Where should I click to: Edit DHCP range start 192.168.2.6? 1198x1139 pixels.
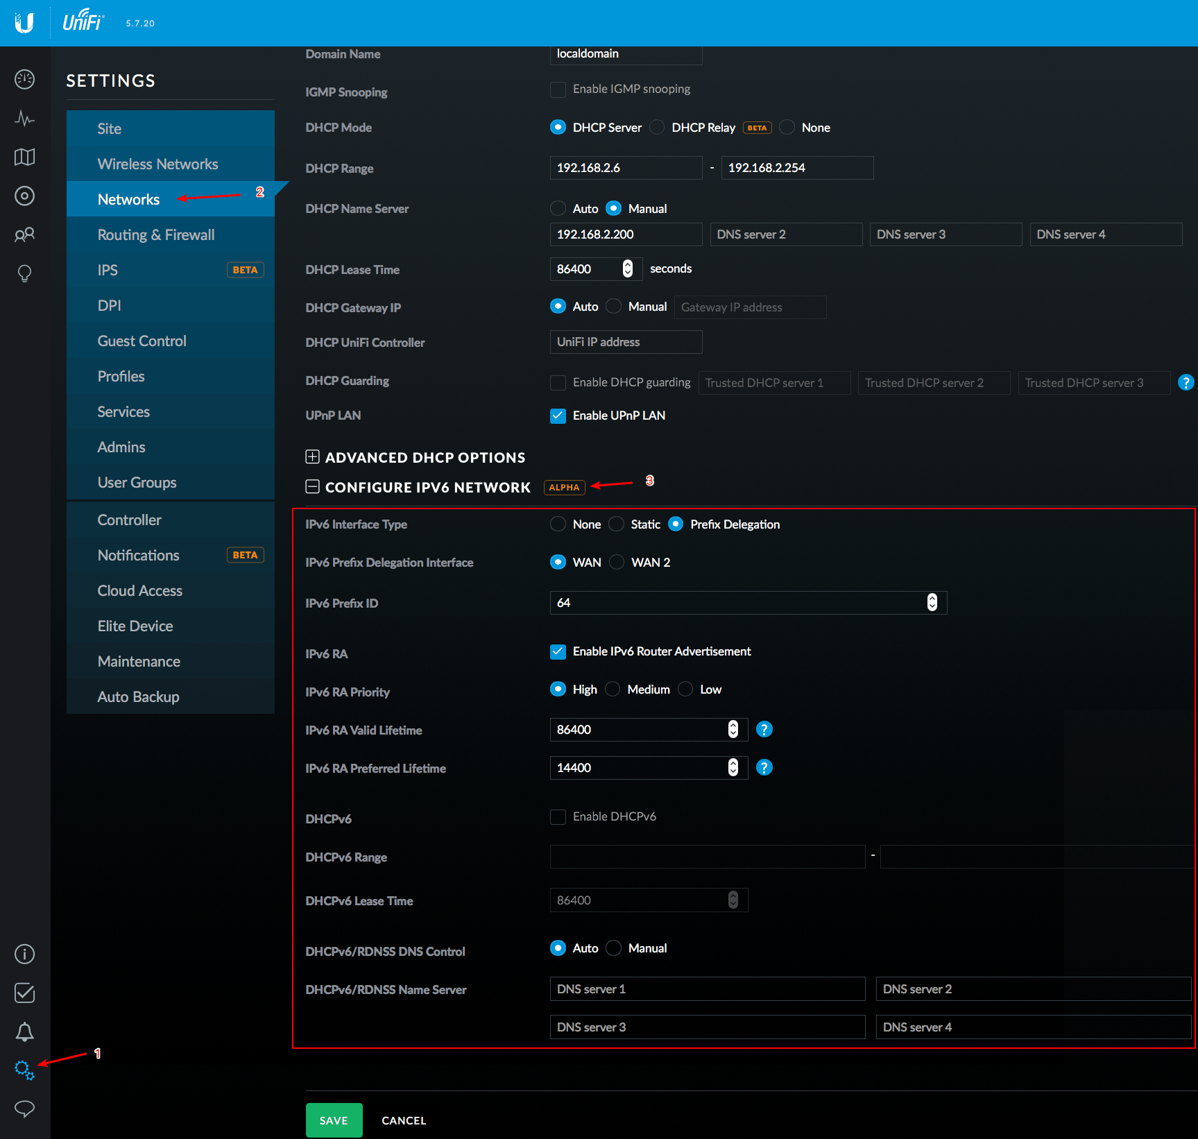click(x=626, y=168)
